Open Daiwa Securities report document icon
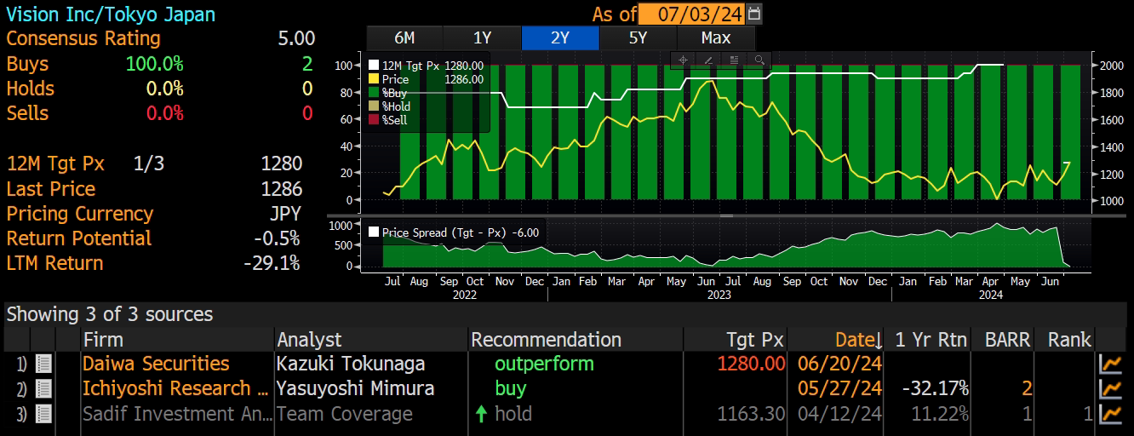The width and height of the screenshot is (1134, 436). (43, 364)
